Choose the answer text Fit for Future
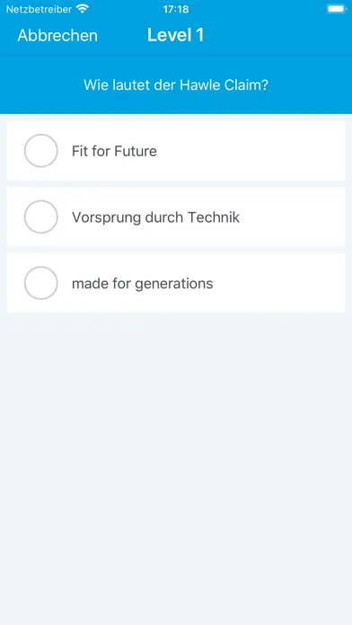Viewport: 352px width, 625px height. pos(114,151)
